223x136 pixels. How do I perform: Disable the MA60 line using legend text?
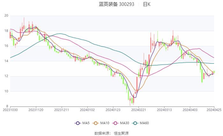145,123
